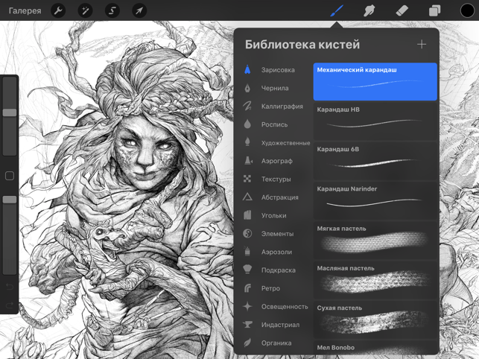This screenshot has width=479, height=359.
Task: Click the Освещенность sparkle icon
Action: 247,306
